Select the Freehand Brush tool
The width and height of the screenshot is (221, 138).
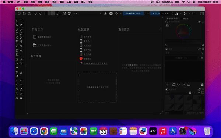[17, 30]
